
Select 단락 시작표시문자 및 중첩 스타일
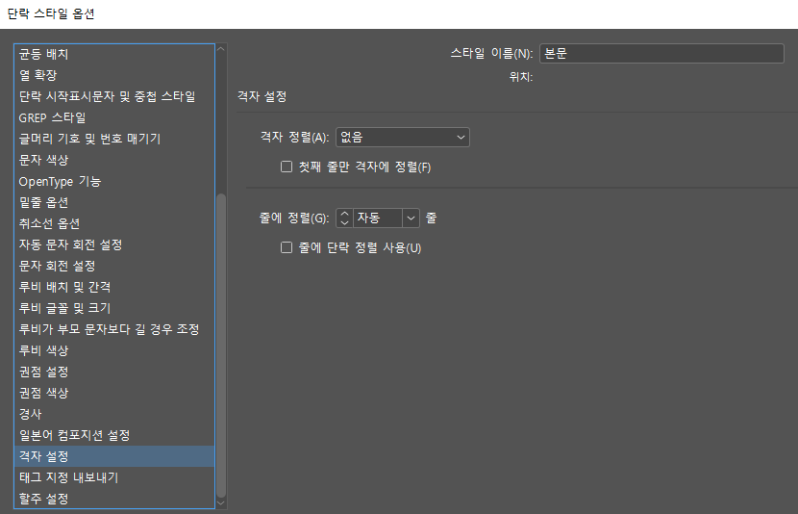(114, 96)
